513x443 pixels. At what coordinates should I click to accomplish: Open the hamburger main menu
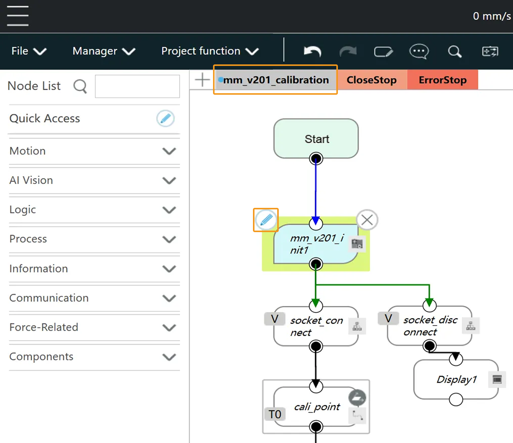coord(18,16)
